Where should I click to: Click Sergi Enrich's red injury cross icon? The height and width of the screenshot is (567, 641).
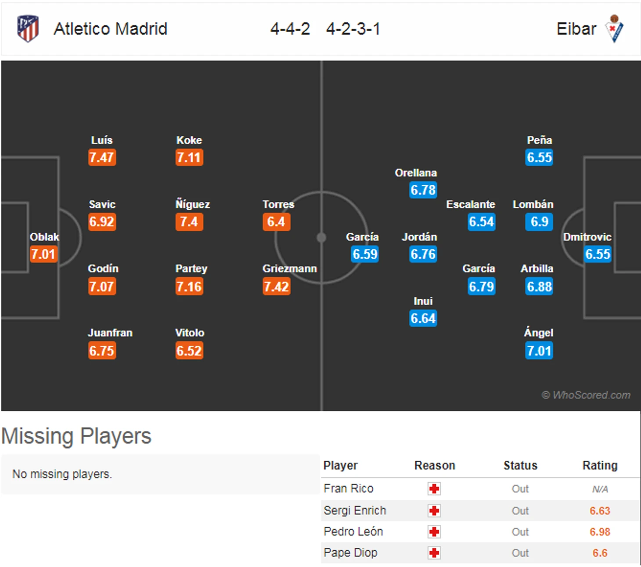tap(434, 511)
